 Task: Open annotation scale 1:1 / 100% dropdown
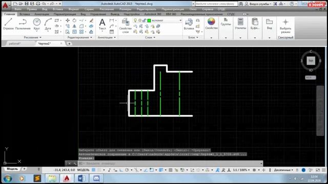(x=241, y=170)
